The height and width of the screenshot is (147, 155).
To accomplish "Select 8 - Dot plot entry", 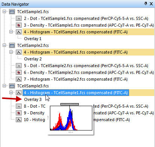I will pos(35,106).
